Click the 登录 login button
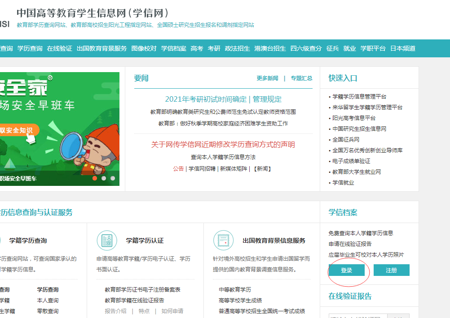450x318 pixels. click(347, 270)
